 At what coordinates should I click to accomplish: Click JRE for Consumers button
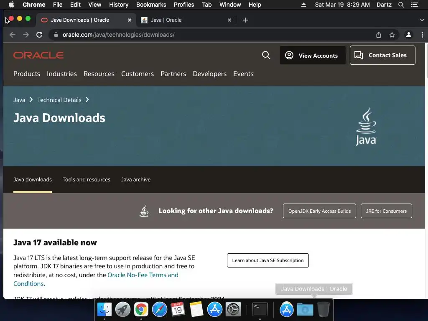(x=386, y=211)
